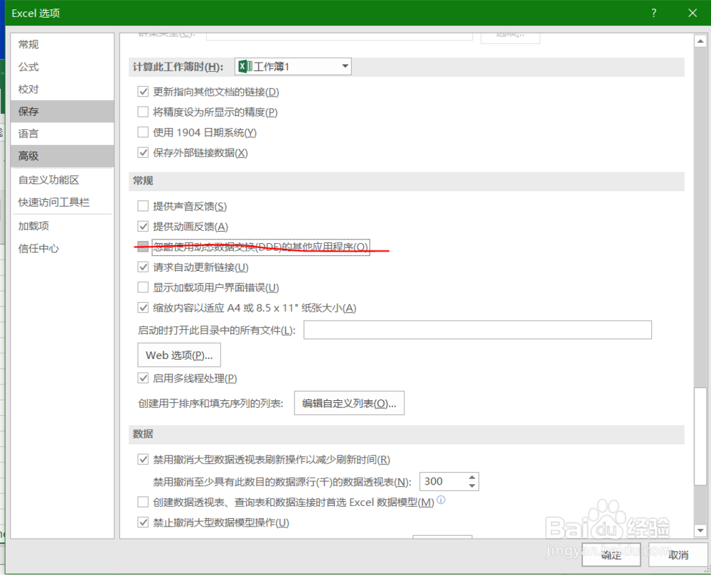Open the 计算此工作簿时 workbook dropdown

[x=293, y=67]
